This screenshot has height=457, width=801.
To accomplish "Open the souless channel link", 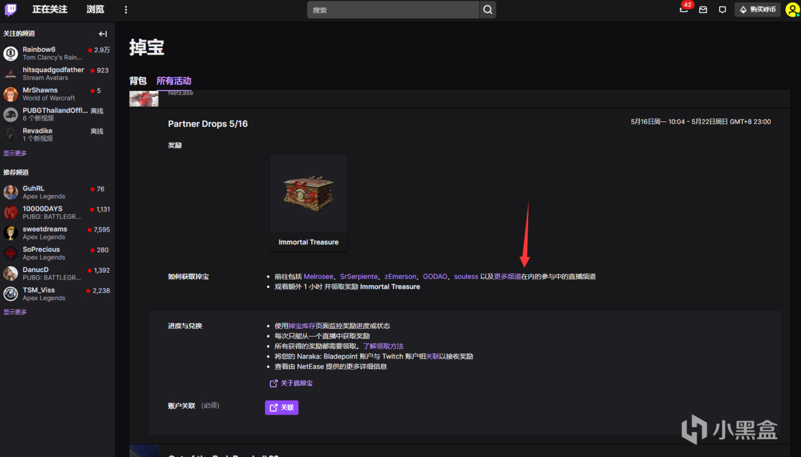I will (x=466, y=277).
